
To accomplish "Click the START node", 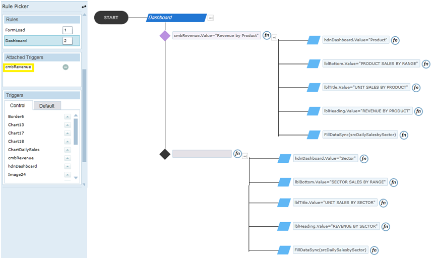I will coord(111,18).
